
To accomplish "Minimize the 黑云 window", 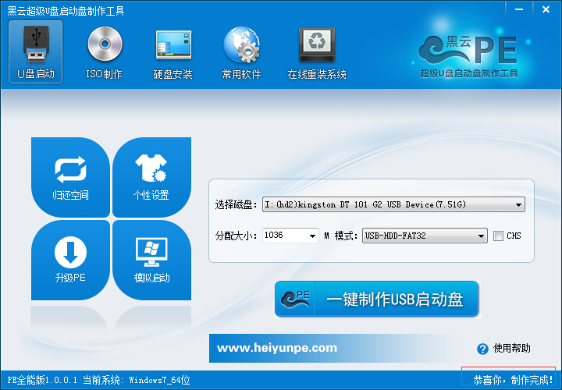I will tap(519, 9).
